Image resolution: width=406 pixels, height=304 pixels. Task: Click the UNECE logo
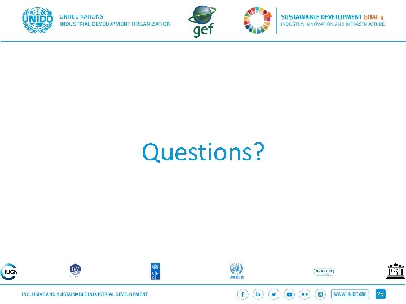click(236, 271)
